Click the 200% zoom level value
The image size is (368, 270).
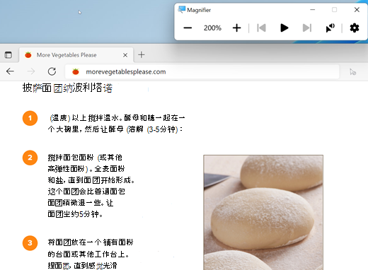click(x=212, y=28)
